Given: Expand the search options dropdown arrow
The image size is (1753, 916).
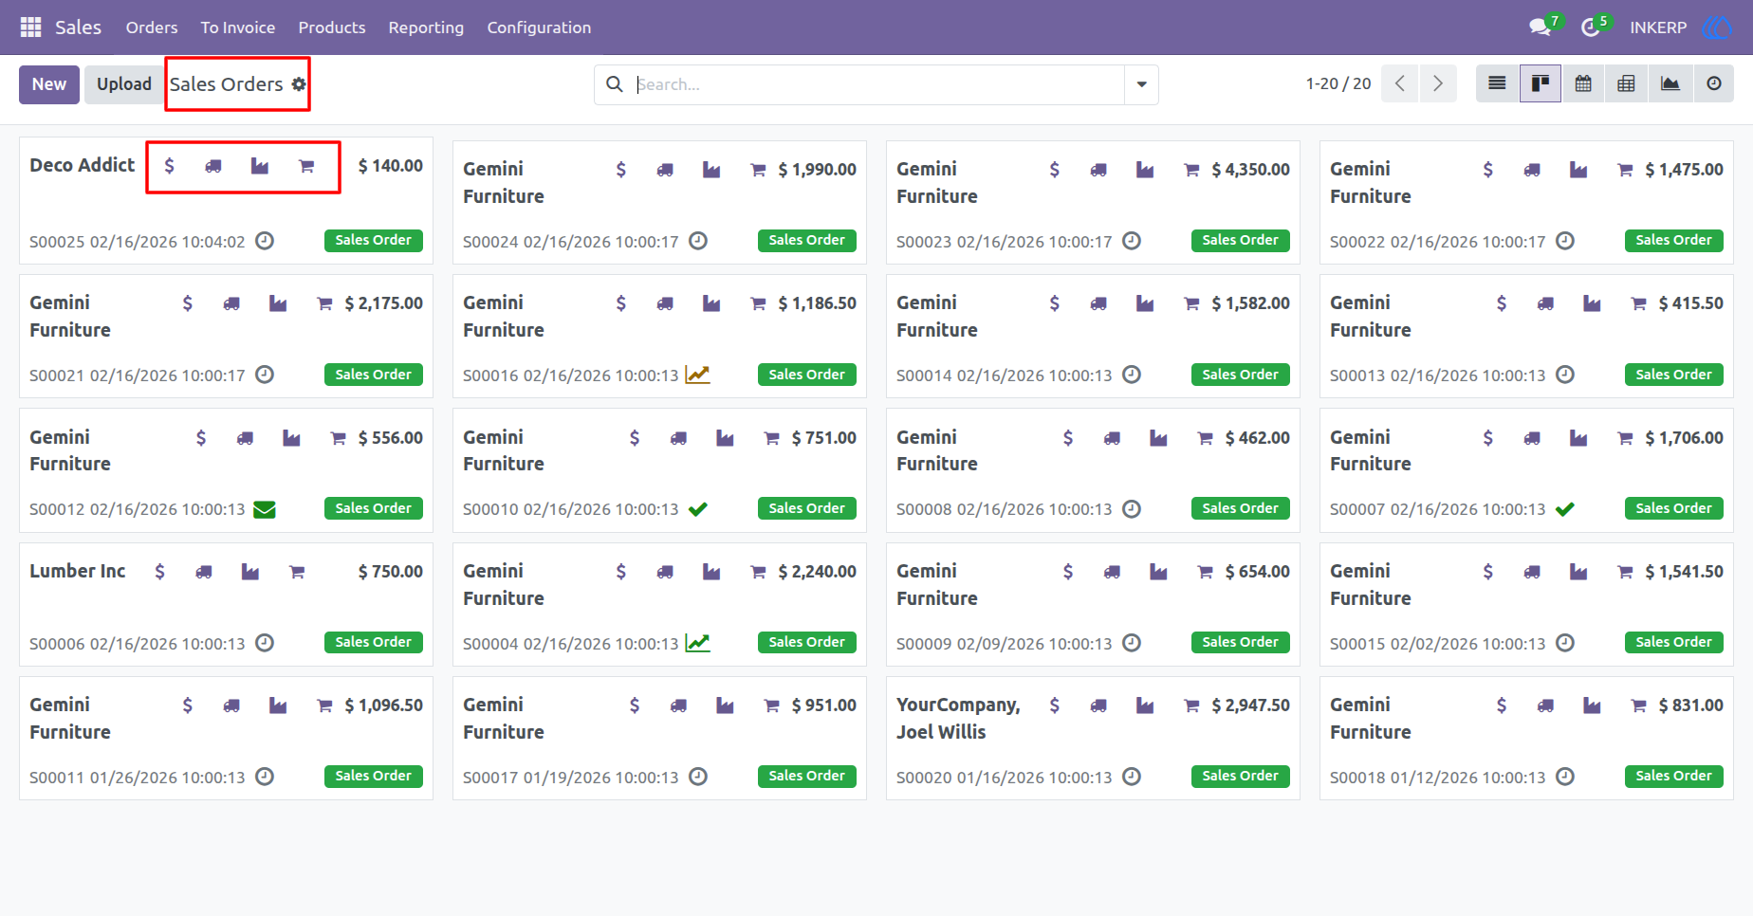Looking at the screenshot, I should (x=1141, y=84).
